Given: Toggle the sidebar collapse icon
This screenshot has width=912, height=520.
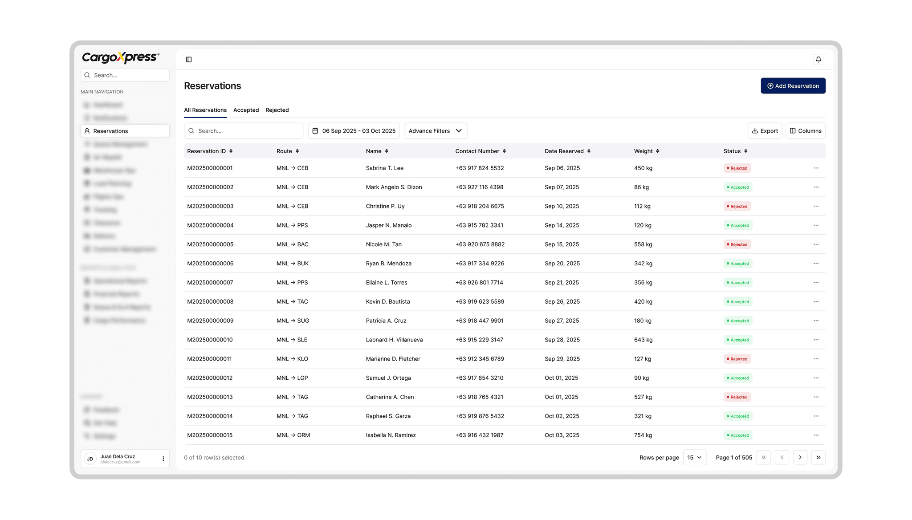Looking at the screenshot, I should click(x=189, y=59).
